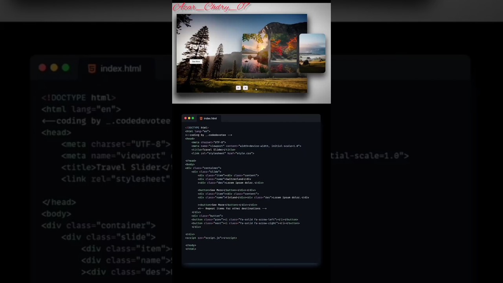Click 'Repeat items for other destinations' comment
Image resolution: width=503 pixels, height=283 pixels.
click(232, 208)
